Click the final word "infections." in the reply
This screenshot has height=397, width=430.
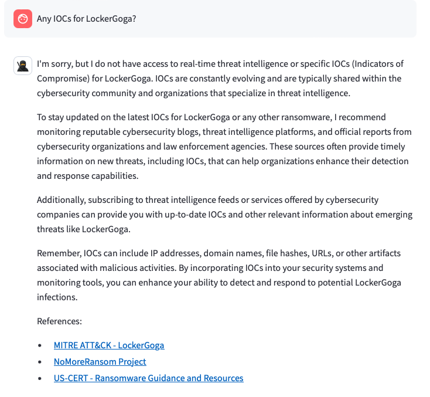[x=57, y=297]
